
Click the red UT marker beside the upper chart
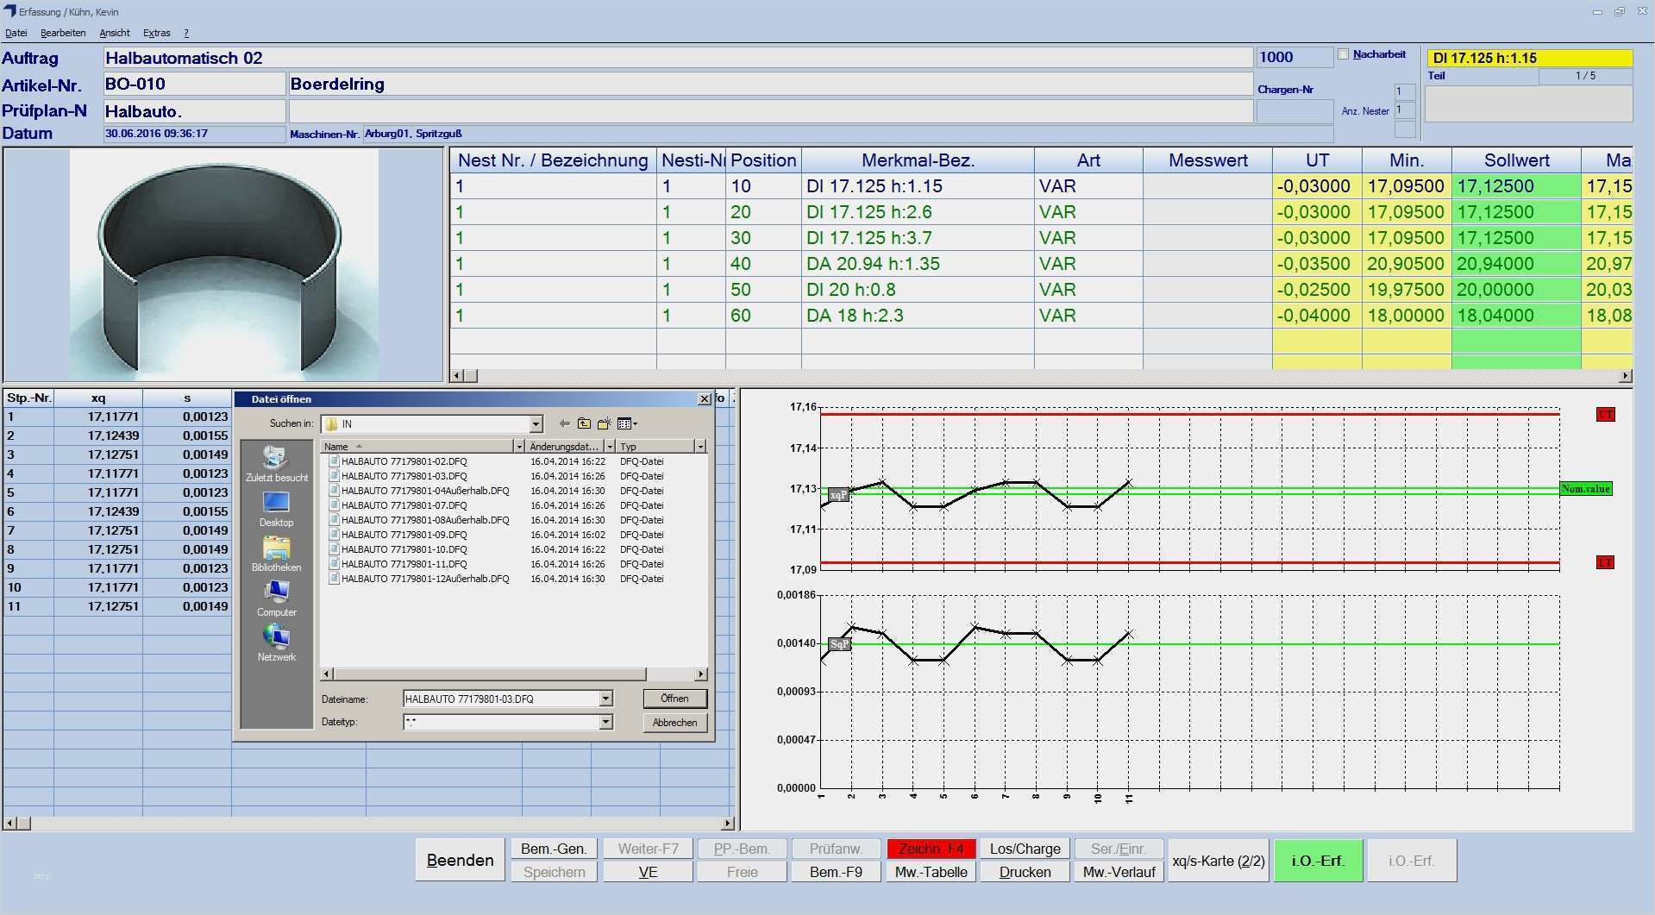tap(1605, 415)
